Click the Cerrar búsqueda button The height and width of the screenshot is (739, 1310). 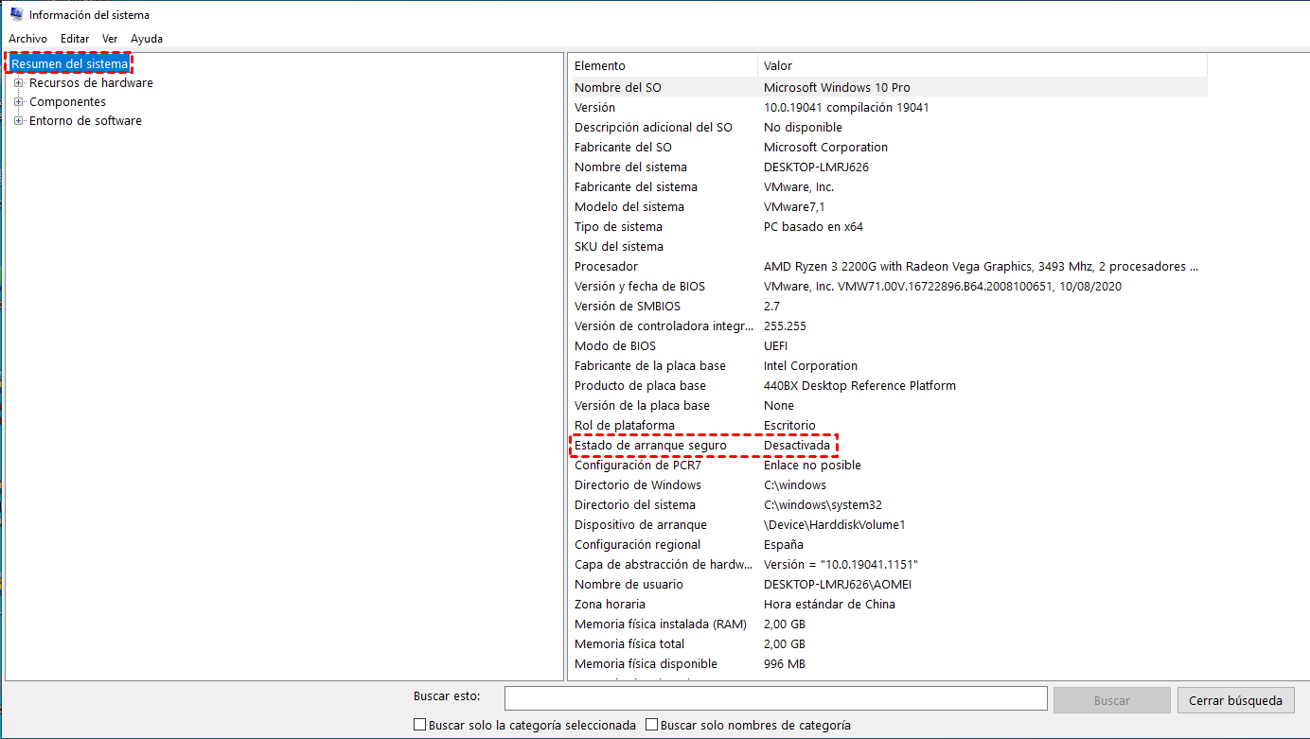1235,699
